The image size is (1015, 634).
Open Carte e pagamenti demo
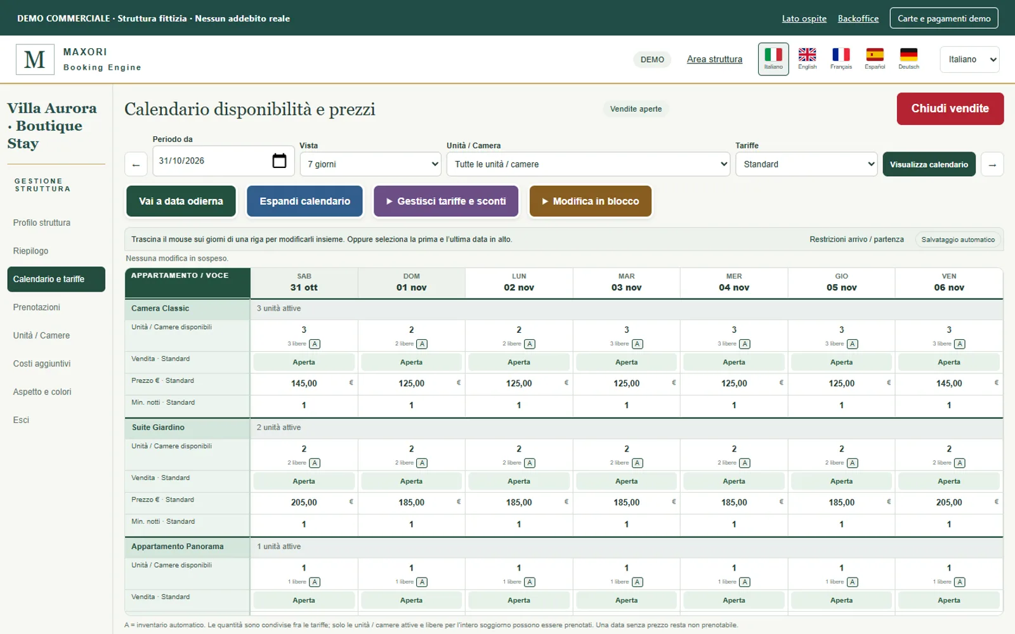[x=944, y=18]
